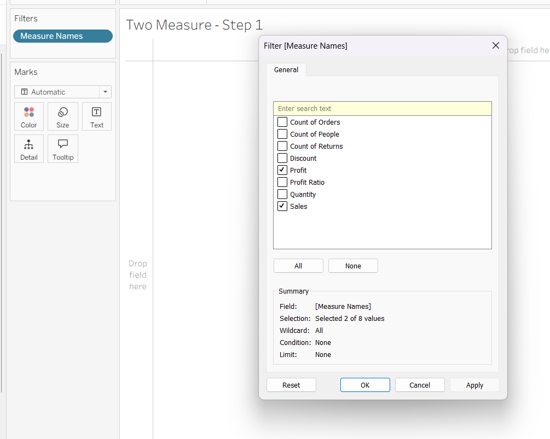Close the Filter Measure Names dialog
Screen dimensions: 550x439
coord(496,45)
